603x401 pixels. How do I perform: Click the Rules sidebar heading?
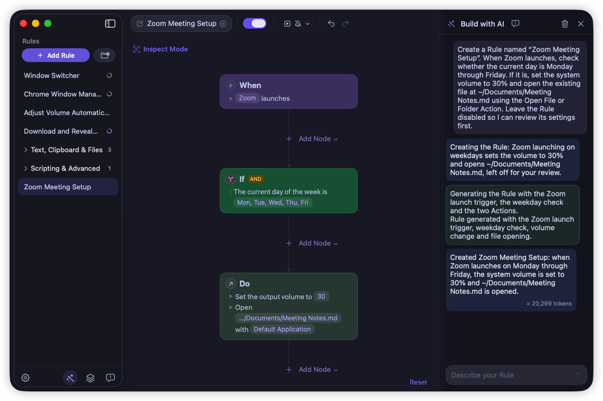[x=31, y=41]
